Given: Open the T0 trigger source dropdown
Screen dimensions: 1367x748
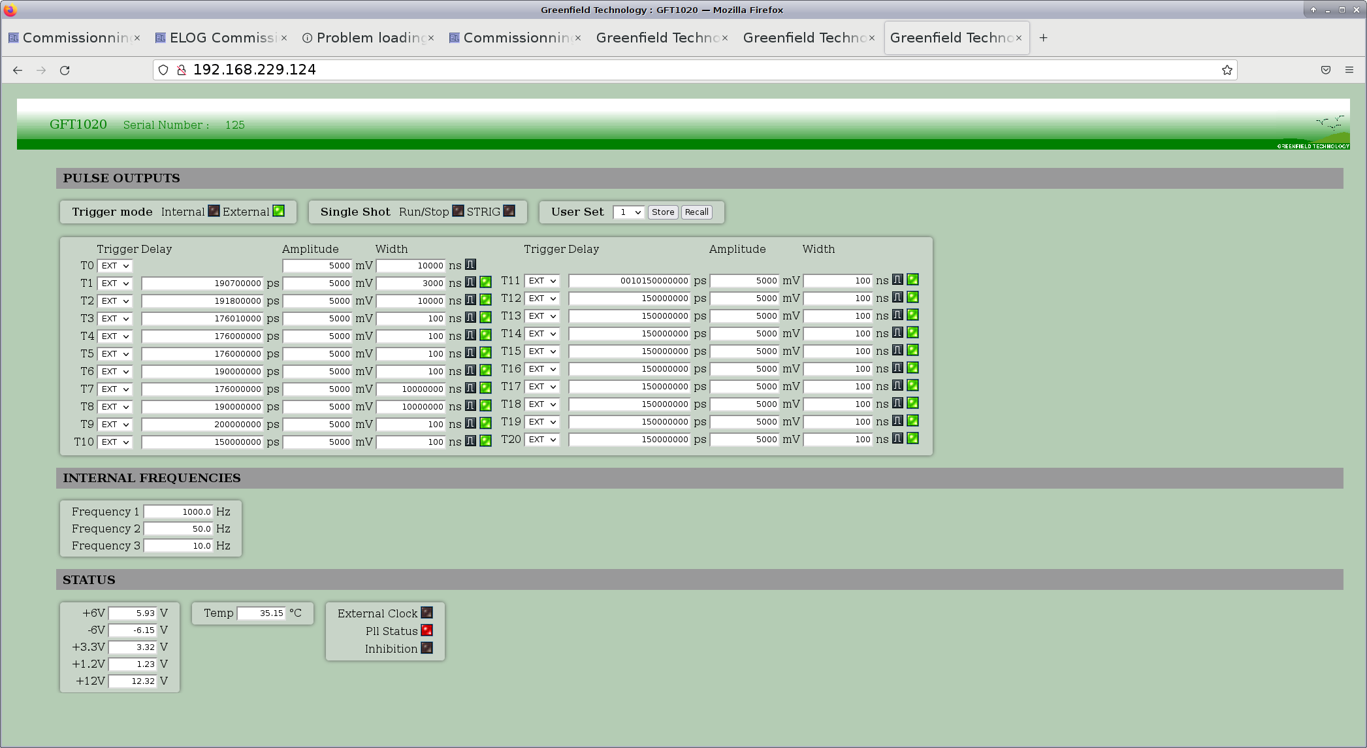Looking at the screenshot, I should 115,266.
